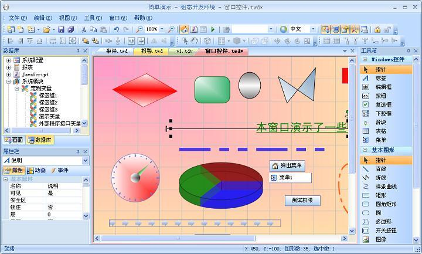Open the 文件 menu

click(18, 18)
